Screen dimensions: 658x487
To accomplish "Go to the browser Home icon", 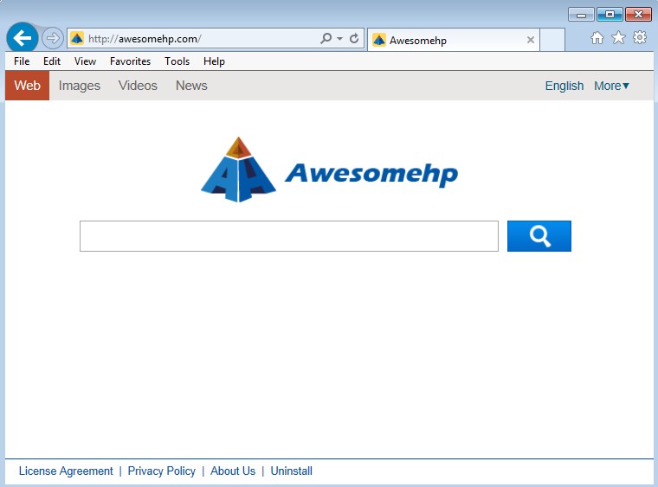I will click(597, 38).
